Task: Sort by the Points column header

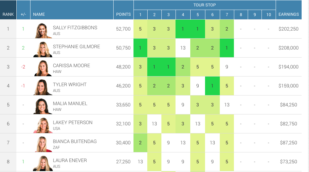Action: tap(124, 14)
